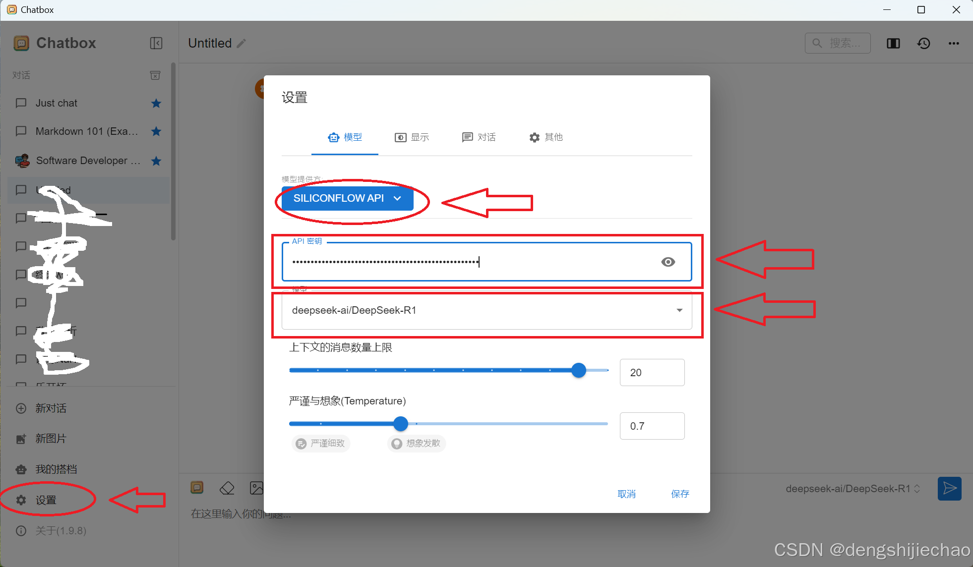973x567 pixels.
Task: Toggle API key visibility eye icon
Action: coord(668,262)
